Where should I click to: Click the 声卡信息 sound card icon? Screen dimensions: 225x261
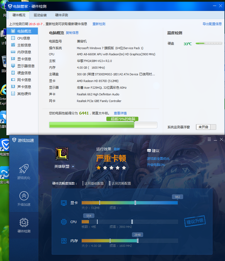(x=13, y=87)
